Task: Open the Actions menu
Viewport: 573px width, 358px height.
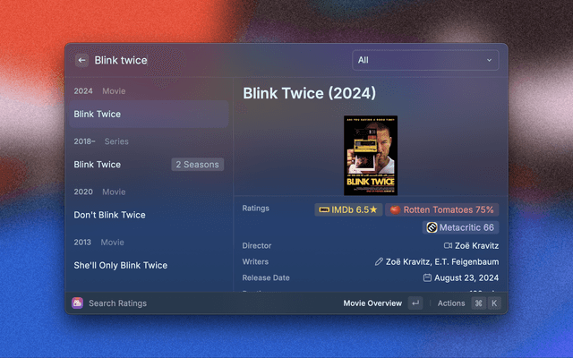Action: 451,303
